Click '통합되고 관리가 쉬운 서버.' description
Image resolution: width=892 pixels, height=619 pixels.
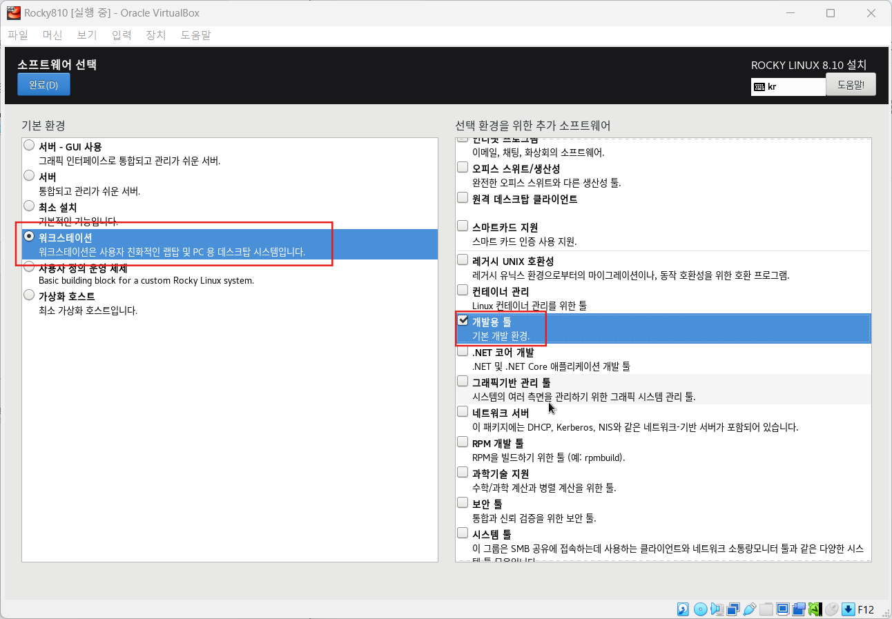(x=90, y=191)
